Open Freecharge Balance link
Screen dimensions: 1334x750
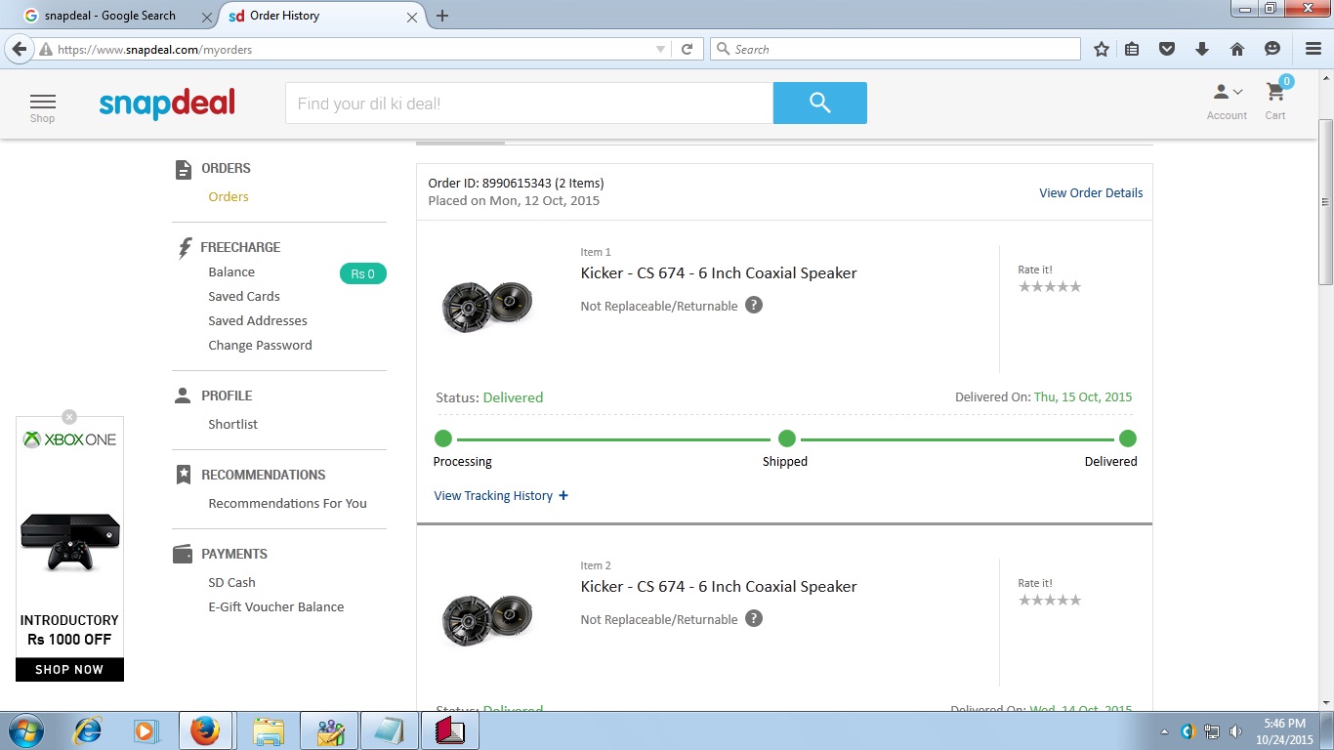tap(231, 272)
